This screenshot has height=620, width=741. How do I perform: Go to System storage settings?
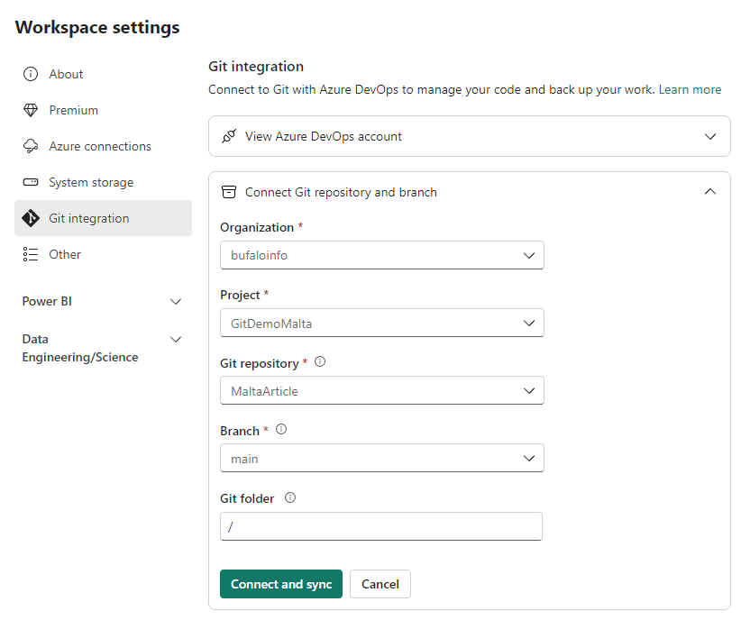click(103, 182)
